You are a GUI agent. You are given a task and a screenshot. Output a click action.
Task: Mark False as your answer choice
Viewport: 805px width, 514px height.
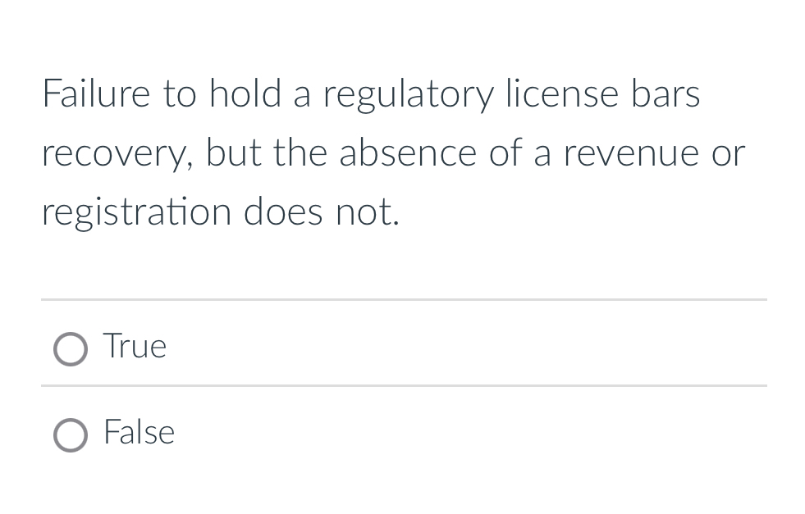click(x=71, y=434)
